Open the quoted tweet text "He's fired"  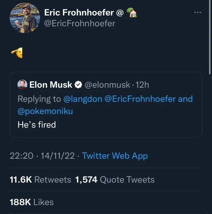coord(37,125)
